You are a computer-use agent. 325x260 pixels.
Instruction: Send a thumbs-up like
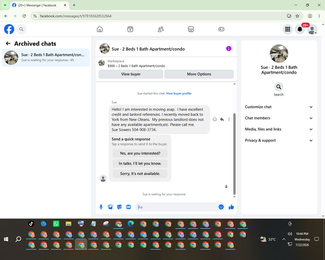[231, 207]
